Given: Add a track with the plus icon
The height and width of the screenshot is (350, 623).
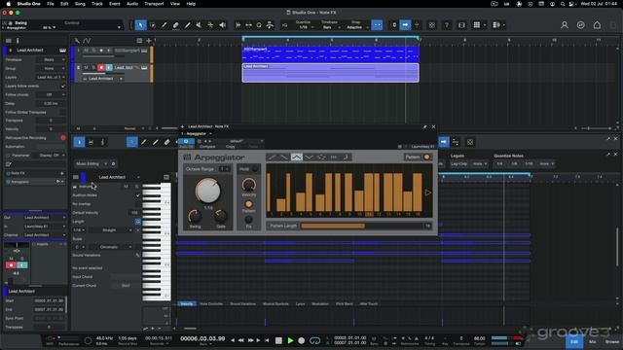Looking at the screenshot, I should [x=149, y=41].
